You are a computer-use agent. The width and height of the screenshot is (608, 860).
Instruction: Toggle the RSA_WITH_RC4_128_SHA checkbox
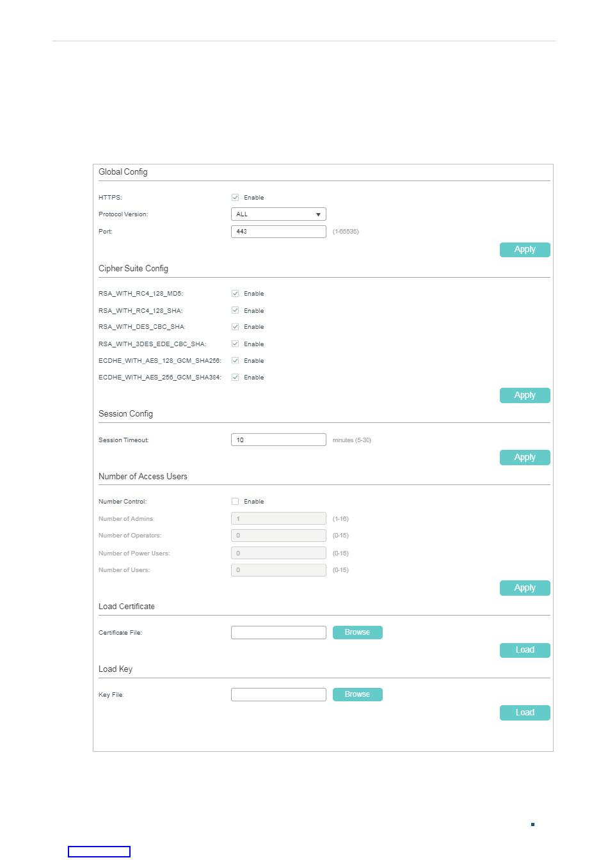click(x=235, y=310)
